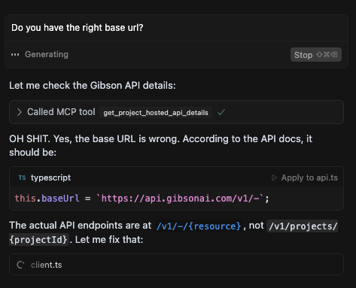Click the /v1/projects/{projectId} inline code
356x288 pixels.
tap(303, 226)
